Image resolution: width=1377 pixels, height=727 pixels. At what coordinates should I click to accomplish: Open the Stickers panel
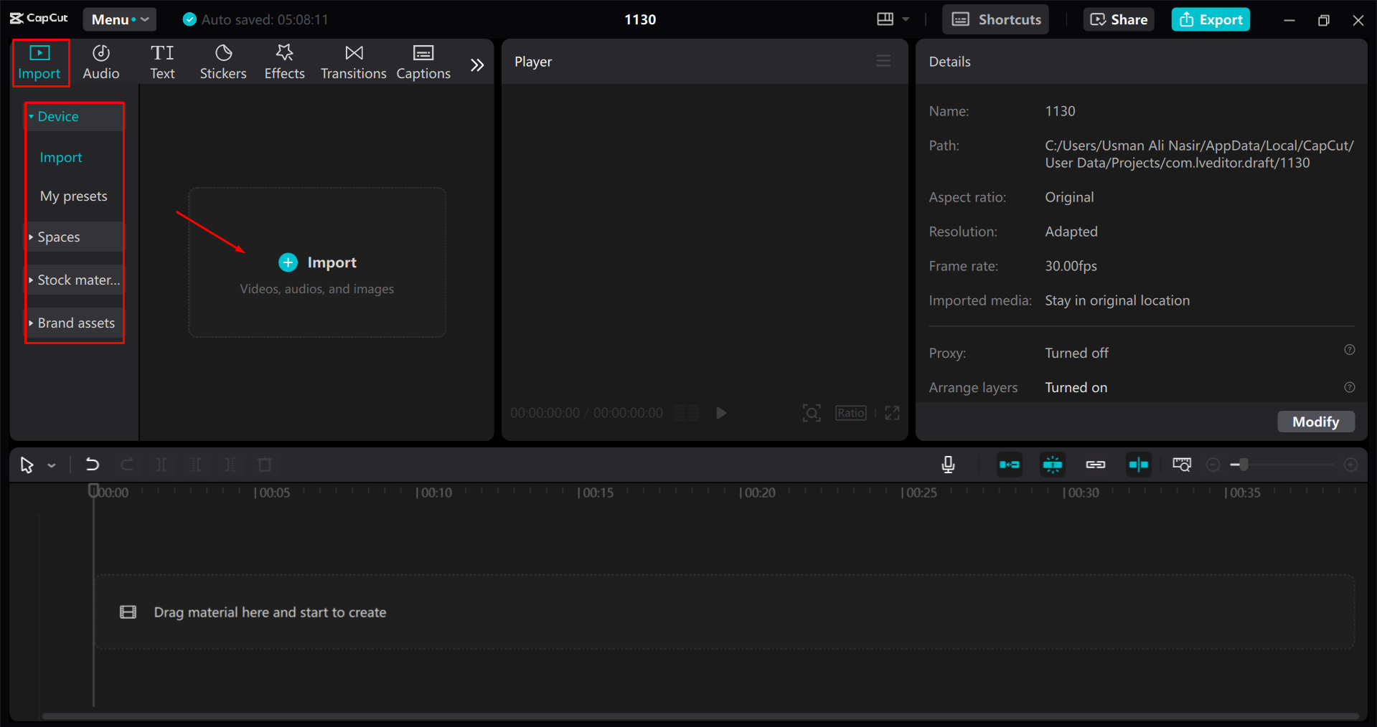click(x=222, y=61)
